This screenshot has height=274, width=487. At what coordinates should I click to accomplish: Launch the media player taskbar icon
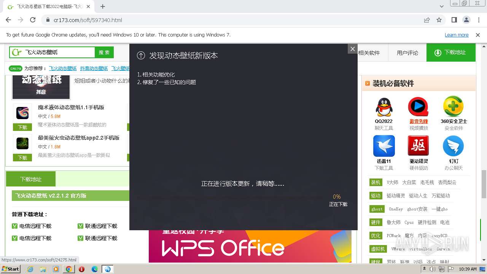pos(56,269)
